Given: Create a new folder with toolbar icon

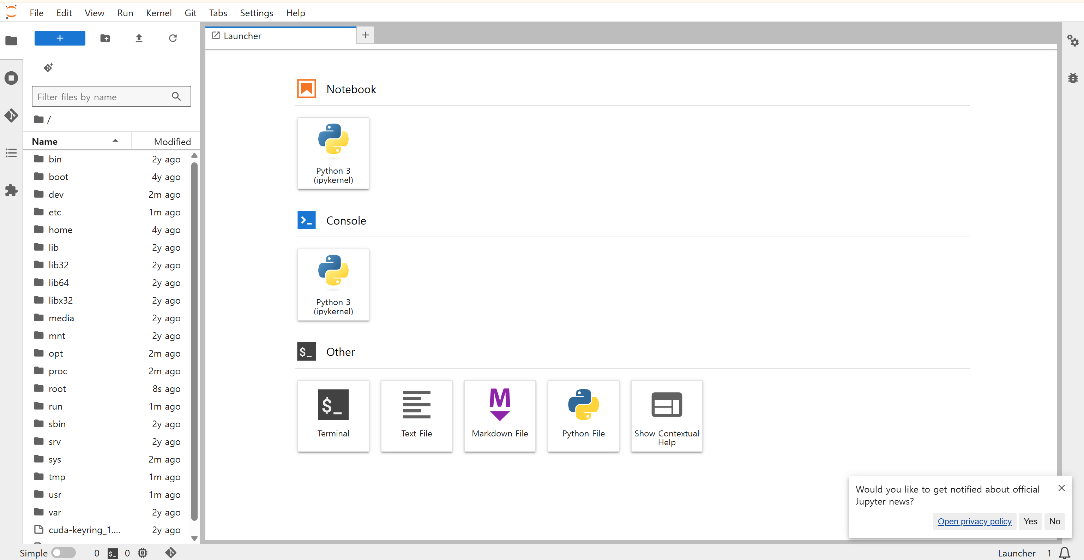Looking at the screenshot, I should point(105,38).
